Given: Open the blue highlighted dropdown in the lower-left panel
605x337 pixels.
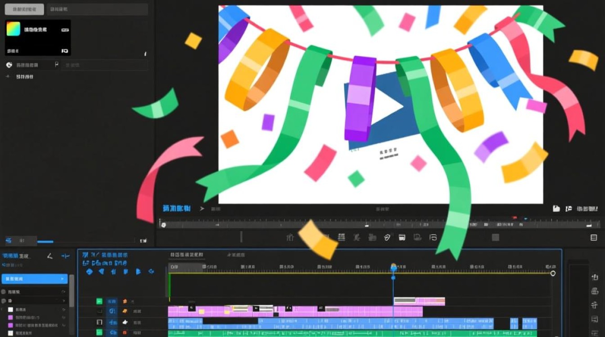Looking at the screenshot, I should [35, 279].
